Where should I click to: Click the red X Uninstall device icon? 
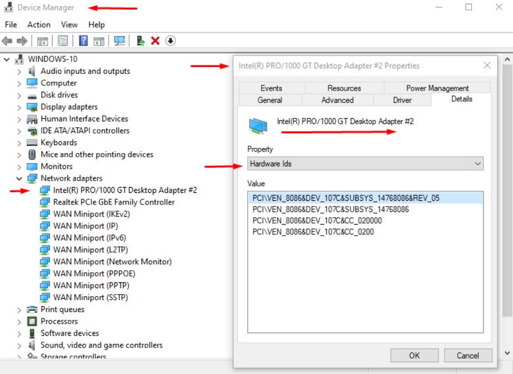155,41
